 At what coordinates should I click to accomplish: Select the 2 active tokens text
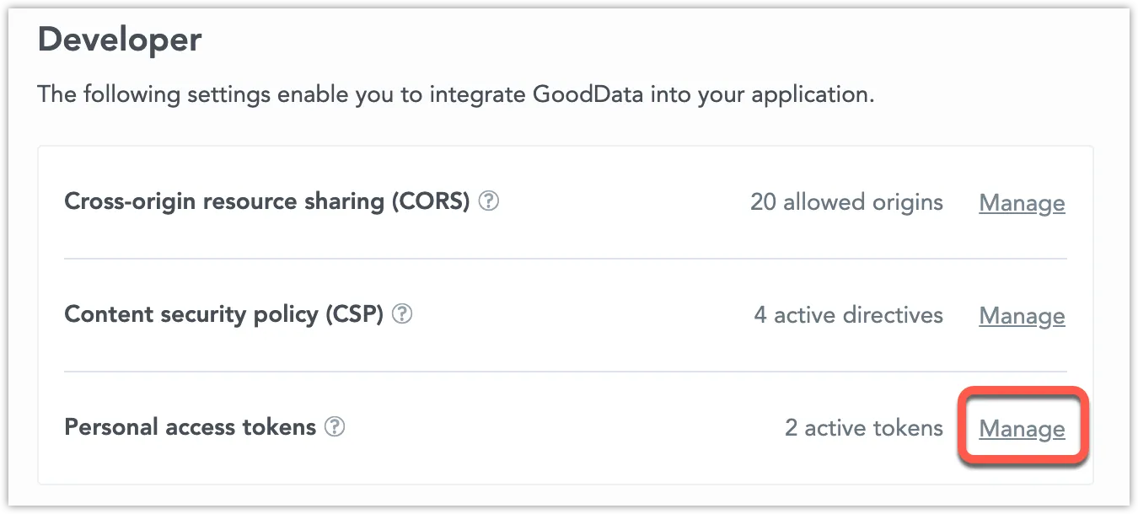[x=863, y=427]
